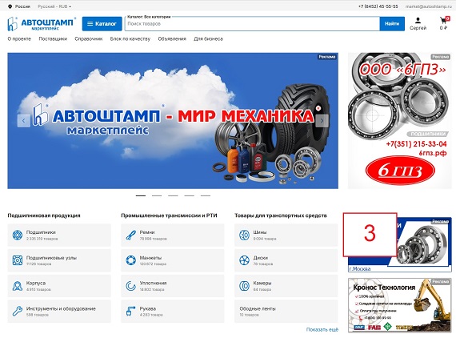Screen dimensions: 456x338
Task: Open the Кронос Технология advertisement banner
Action: (x=400, y=305)
